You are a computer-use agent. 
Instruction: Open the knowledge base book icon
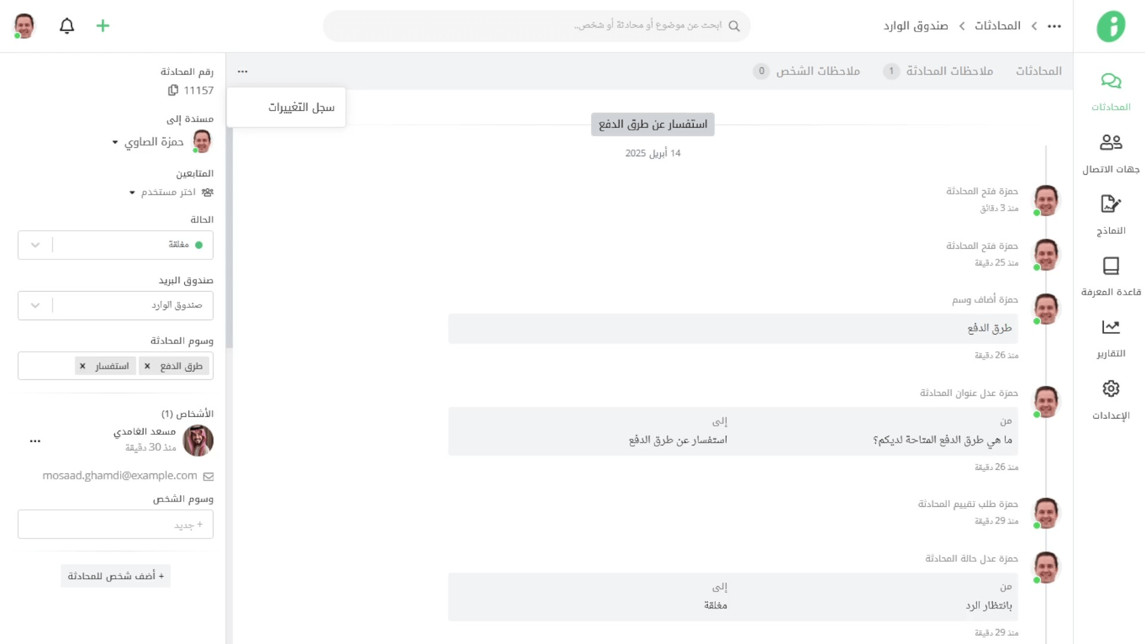tap(1110, 266)
